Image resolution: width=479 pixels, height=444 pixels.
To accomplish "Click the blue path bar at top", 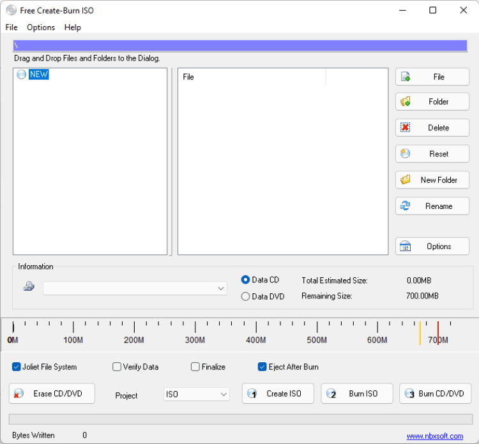I will 240,46.
